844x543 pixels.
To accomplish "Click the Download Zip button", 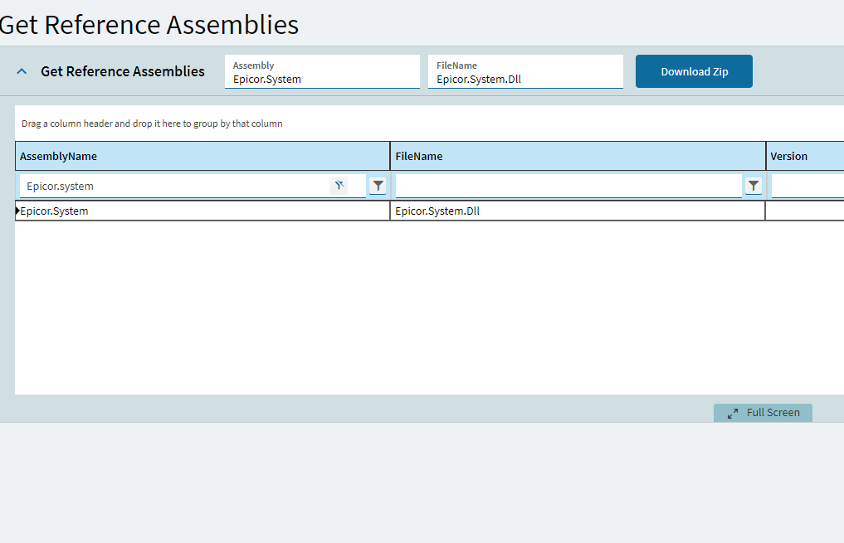I will click(694, 71).
